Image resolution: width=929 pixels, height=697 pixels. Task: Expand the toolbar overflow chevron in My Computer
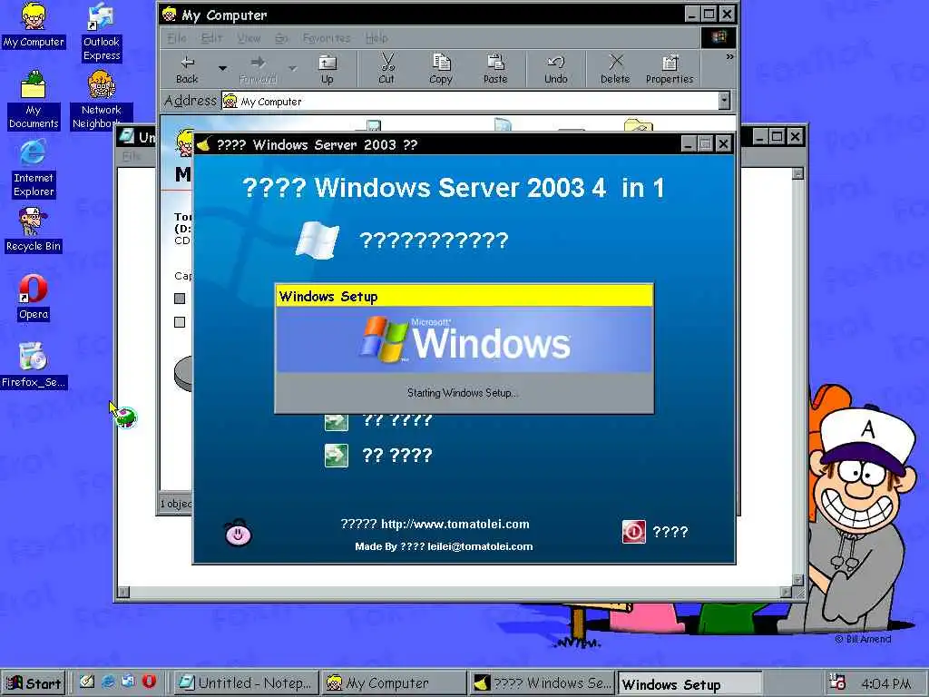coord(730,57)
